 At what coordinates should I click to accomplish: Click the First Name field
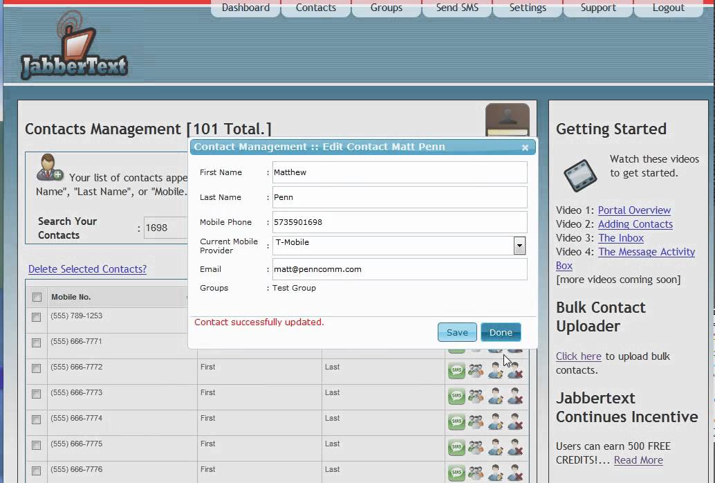point(400,172)
